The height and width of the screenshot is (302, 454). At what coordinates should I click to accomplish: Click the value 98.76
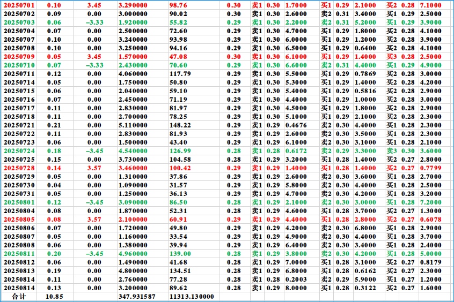tap(178, 5)
